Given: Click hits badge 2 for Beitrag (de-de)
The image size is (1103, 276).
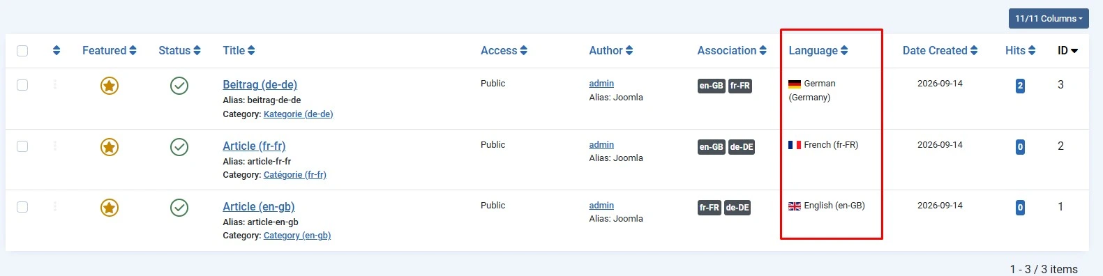Looking at the screenshot, I should click(1020, 86).
